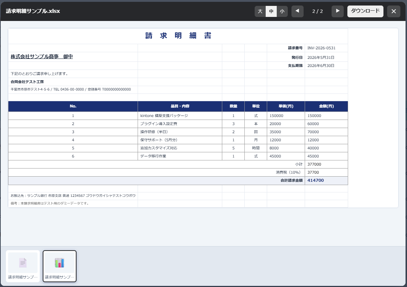
Task: Click the お振込先 bank details line
Action: pos(73,196)
